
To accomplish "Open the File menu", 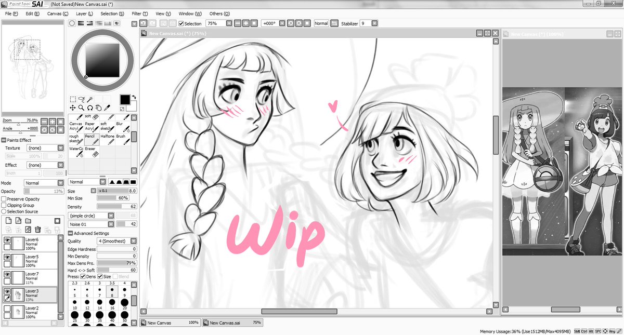I will pyautogui.click(x=11, y=14).
